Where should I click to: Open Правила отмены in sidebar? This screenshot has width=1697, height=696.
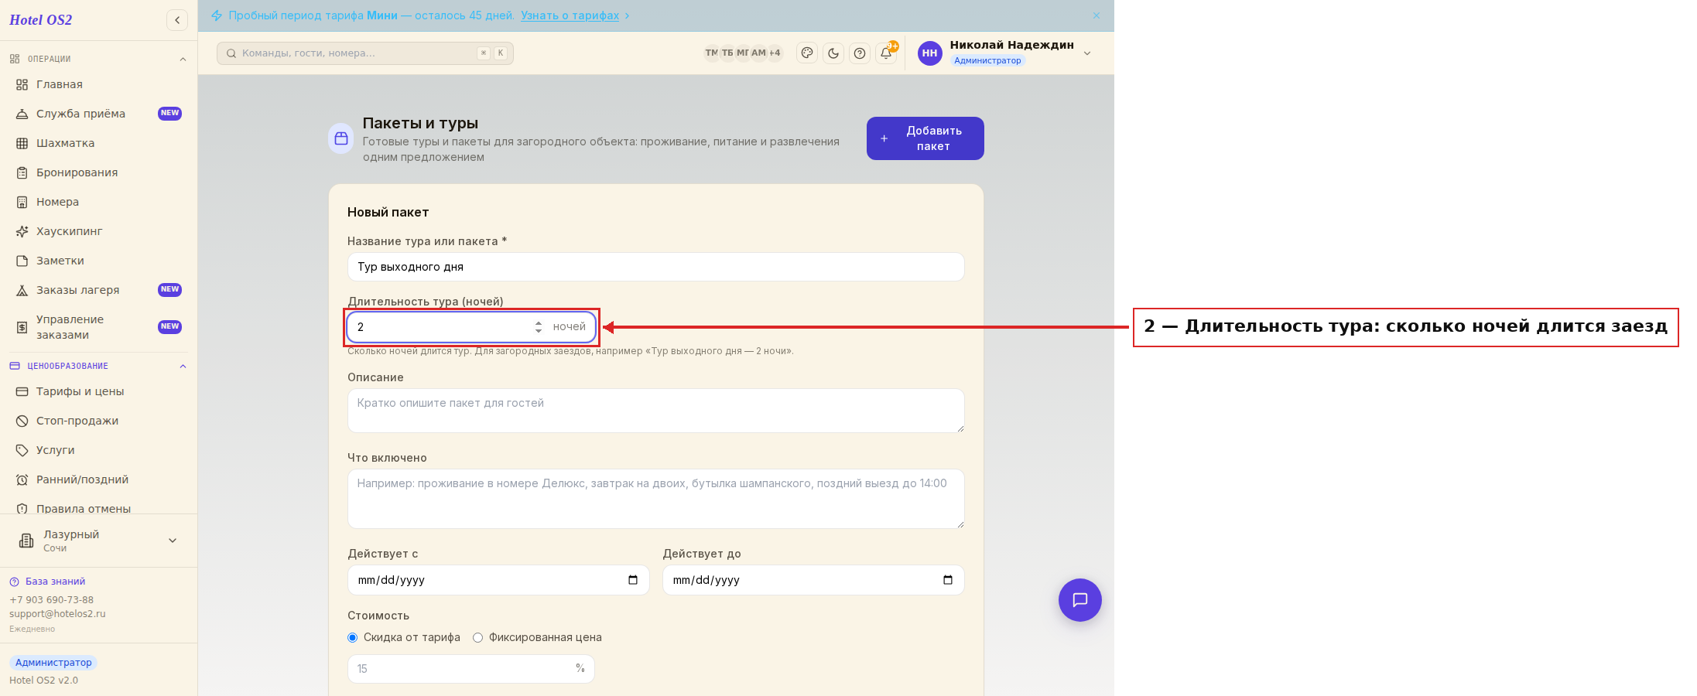[x=98, y=507]
